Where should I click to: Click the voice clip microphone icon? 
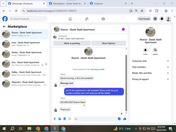55,119
